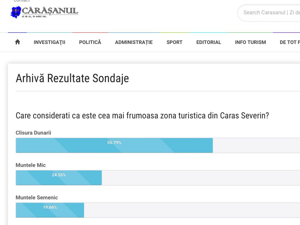This screenshot has height=225, width=300.
Task: Click the Clisura Dunarii 55.79% progress bar
Action: point(114,145)
